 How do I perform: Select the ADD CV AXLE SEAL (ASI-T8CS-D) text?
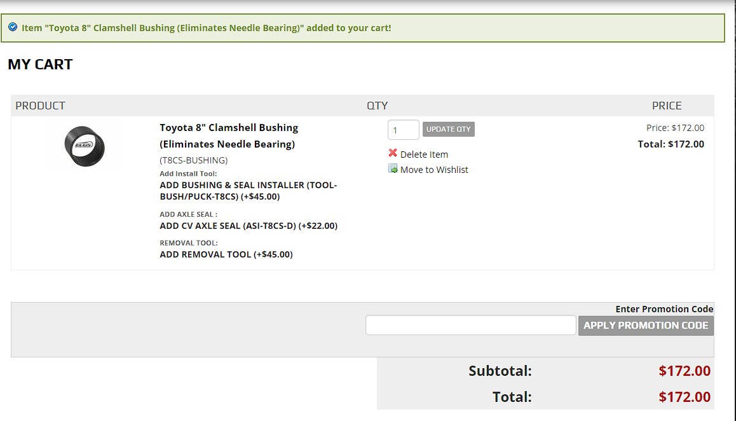pyautogui.click(x=249, y=226)
